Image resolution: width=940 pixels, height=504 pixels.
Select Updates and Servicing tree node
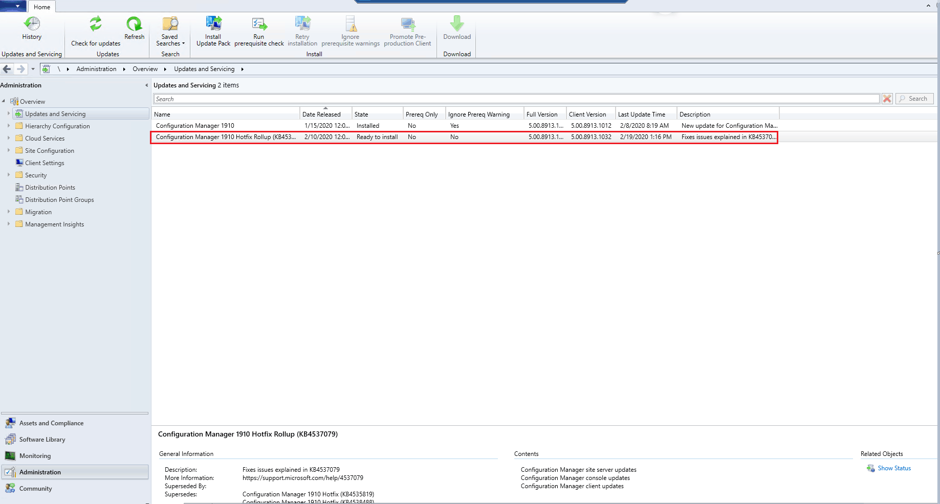tap(55, 113)
